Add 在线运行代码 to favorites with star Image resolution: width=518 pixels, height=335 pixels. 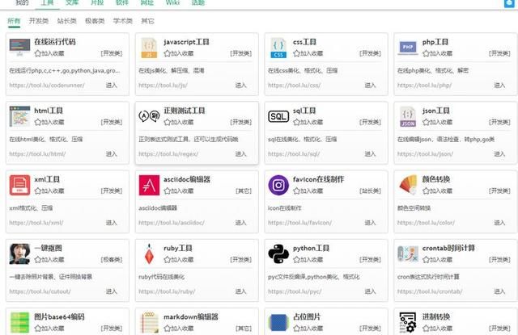pyautogui.click(x=49, y=53)
